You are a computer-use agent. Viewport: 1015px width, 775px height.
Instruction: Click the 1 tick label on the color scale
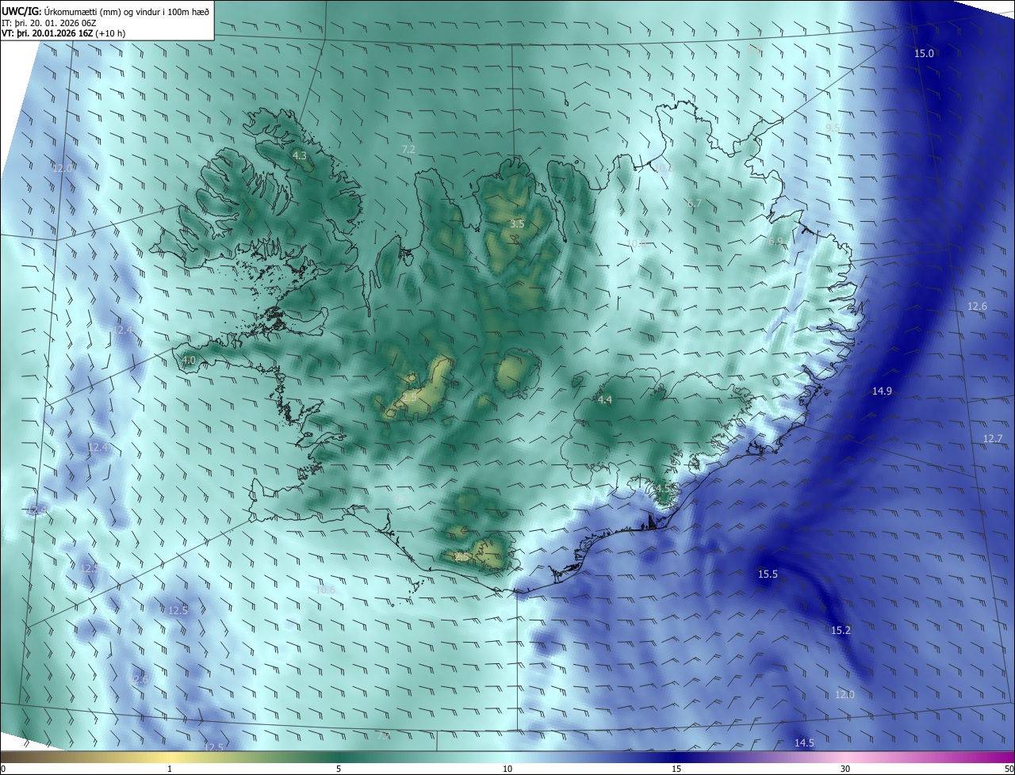pyautogui.click(x=170, y=769)
